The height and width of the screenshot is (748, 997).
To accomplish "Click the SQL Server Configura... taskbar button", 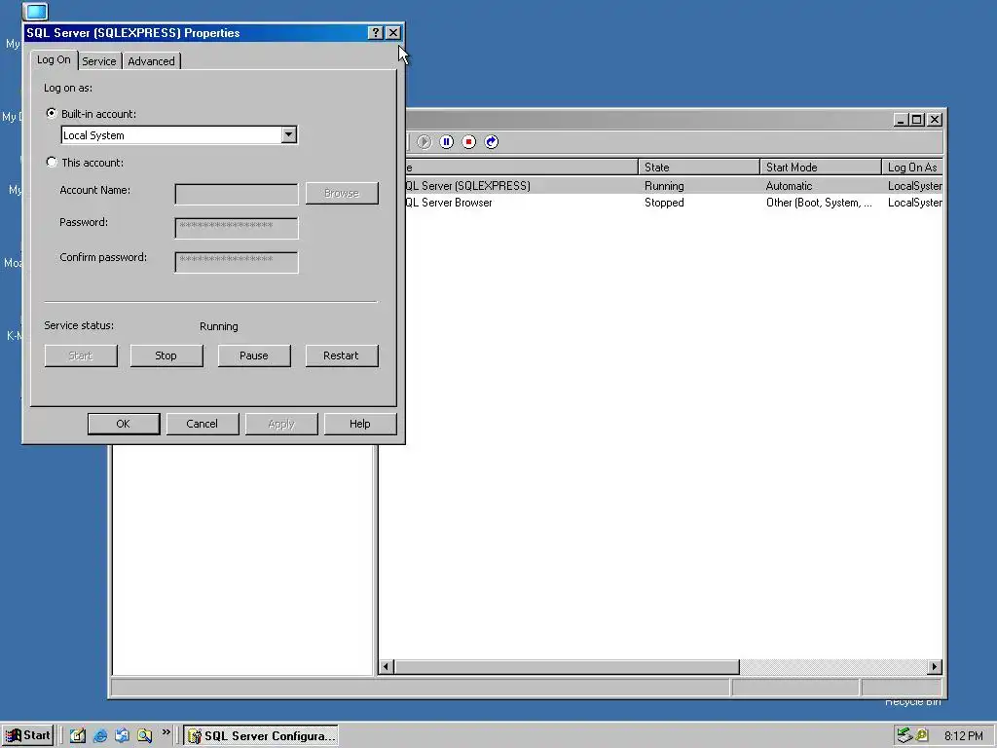I will (261, 735).
